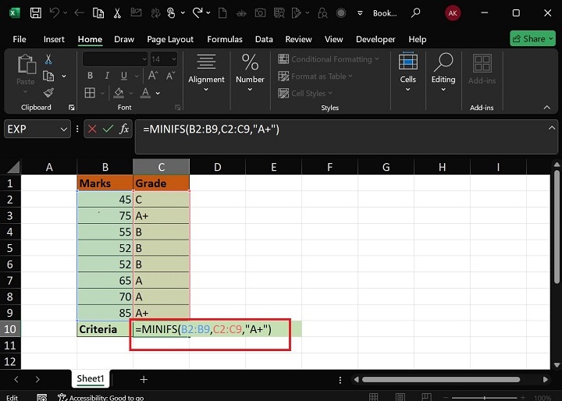The width and height of the screenshot is (562, 401).
Task: Click the Format Painter brush icon
Action: (x=48, y=93)
